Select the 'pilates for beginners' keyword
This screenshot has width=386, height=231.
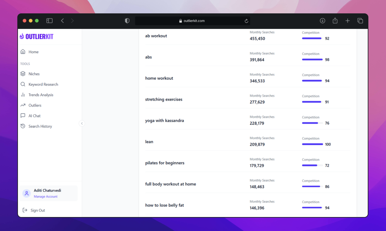[165, 163]
